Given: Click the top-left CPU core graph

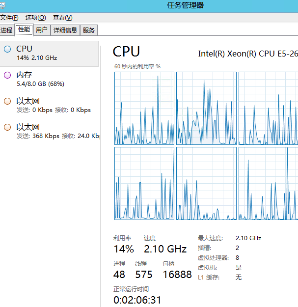Looking at the screenshot, I should pos(144,108).
